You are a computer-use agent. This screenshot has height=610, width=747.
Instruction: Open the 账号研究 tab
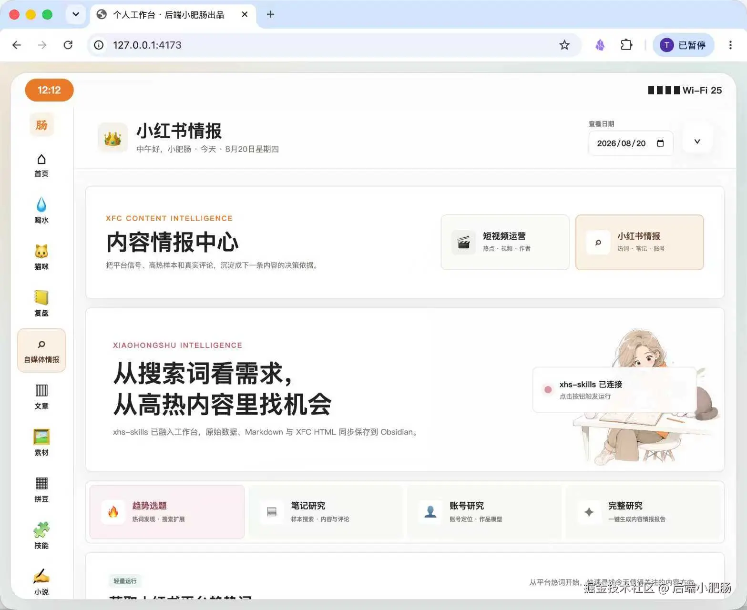[484, 512]
